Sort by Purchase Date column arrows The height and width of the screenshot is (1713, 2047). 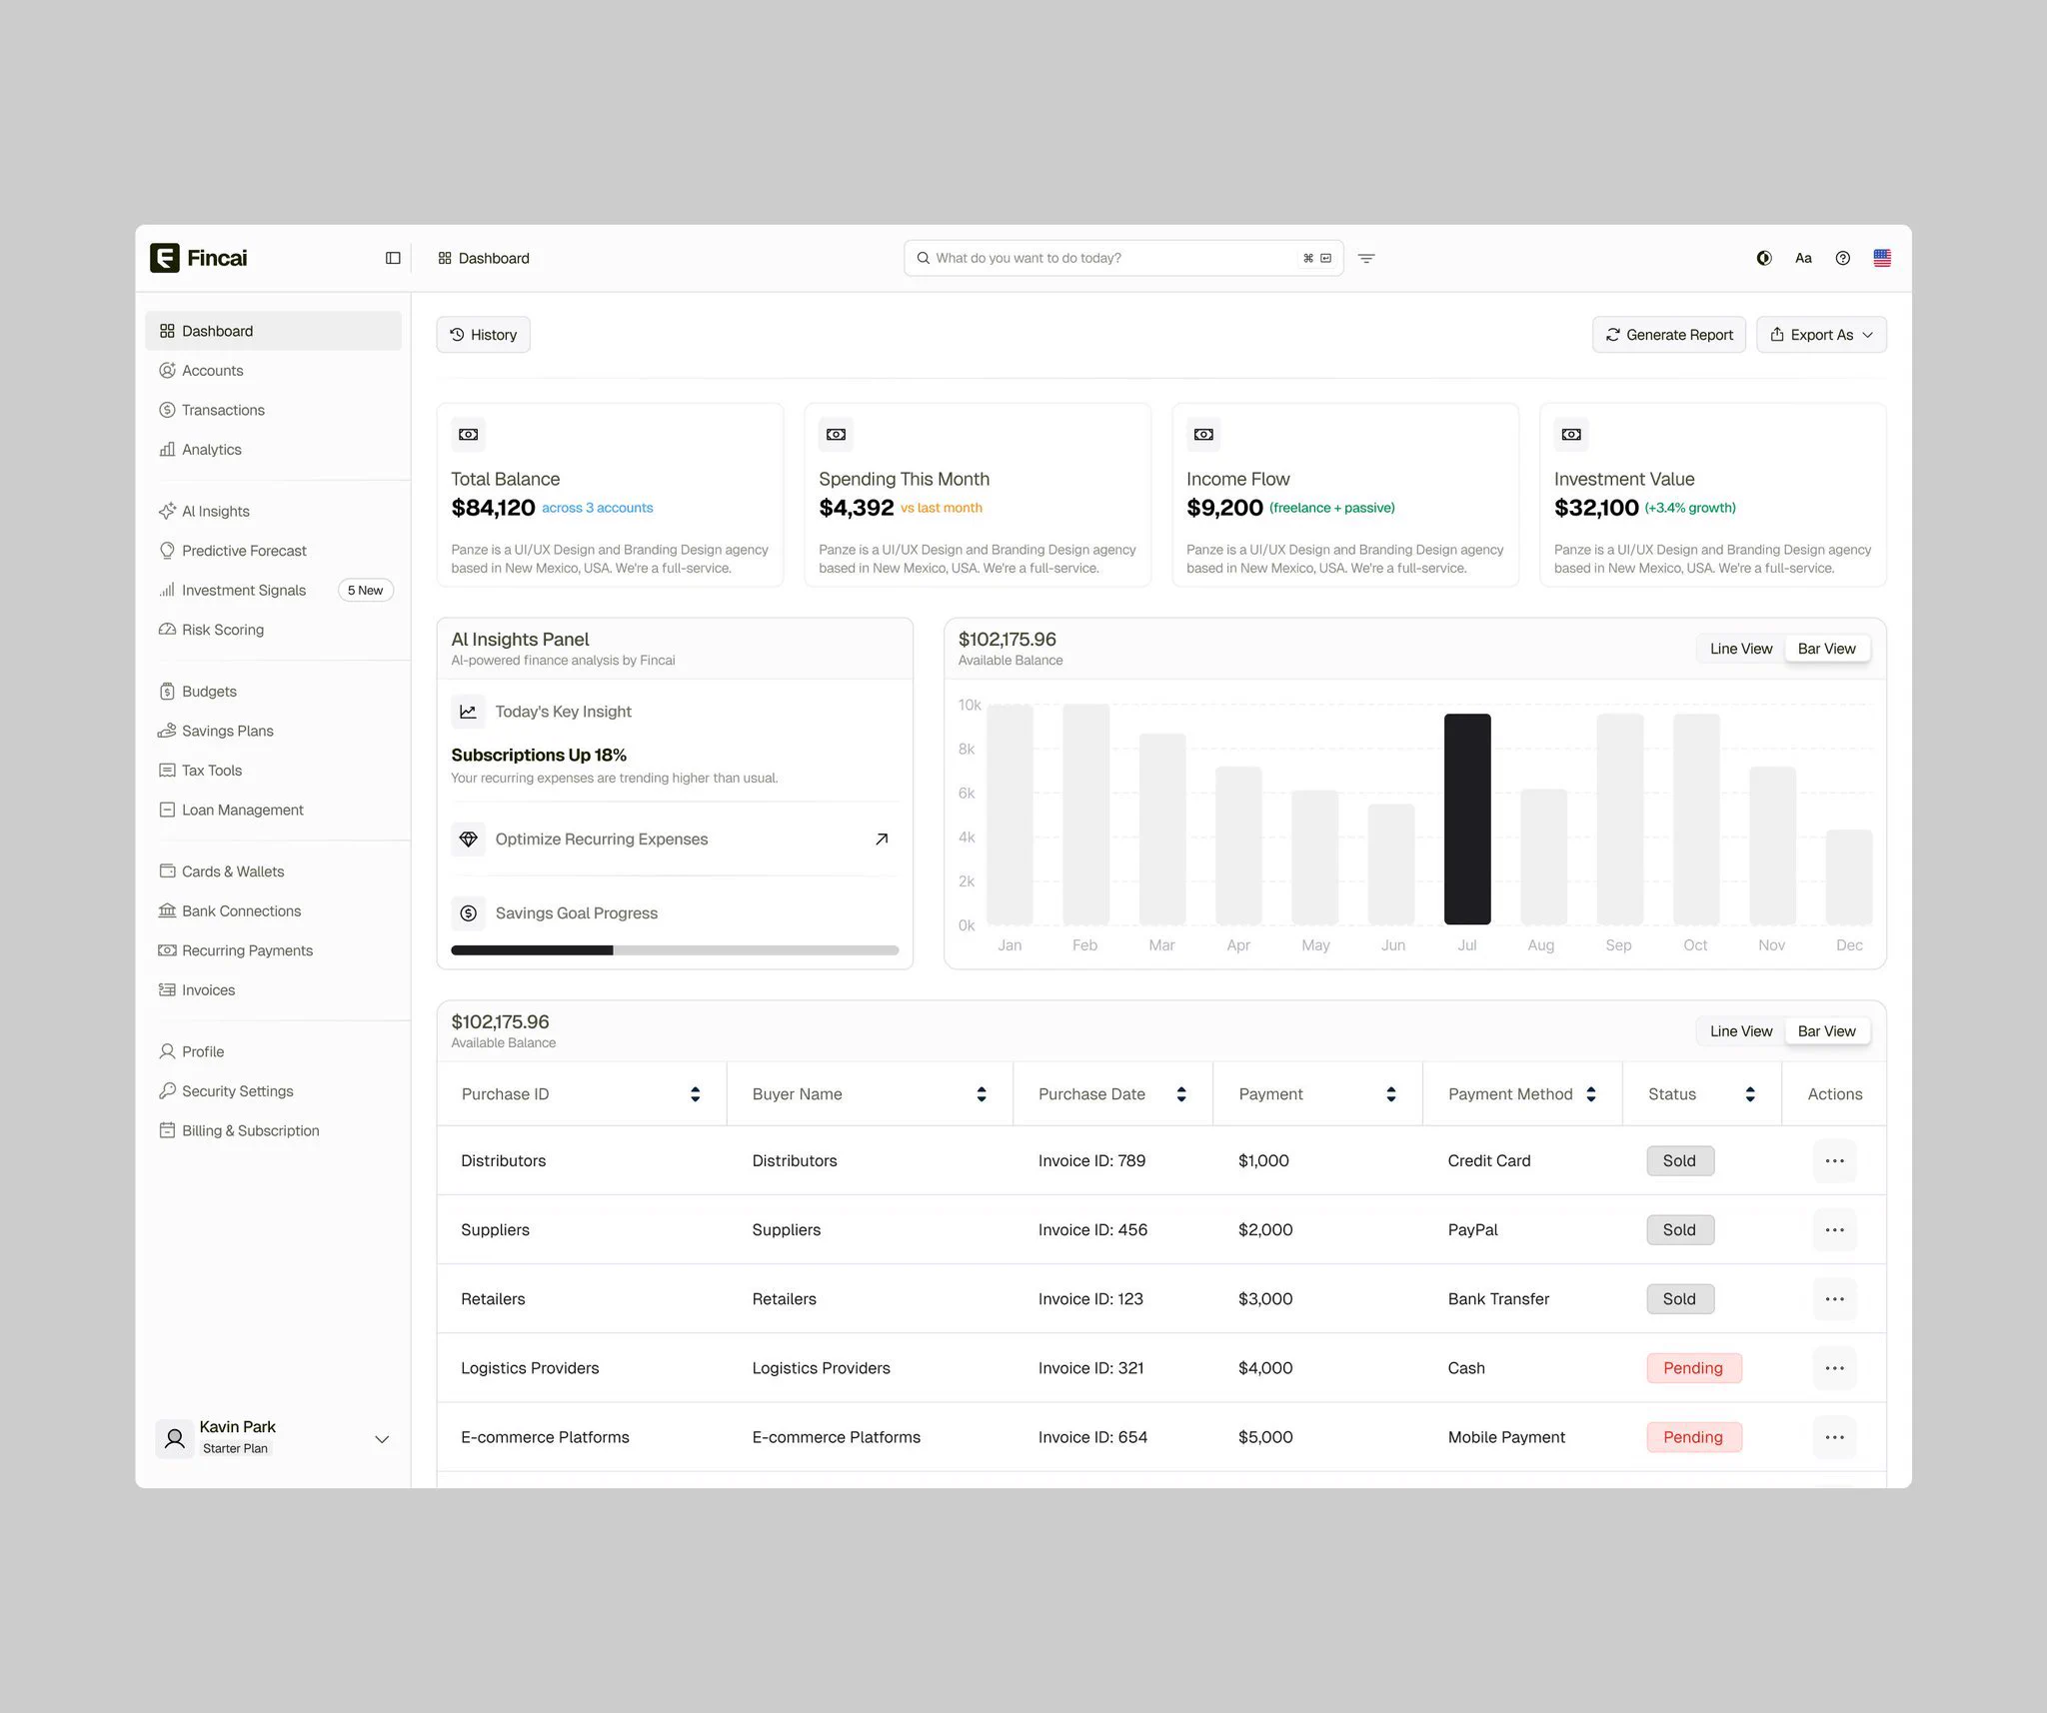[x=1181, y=1094]
